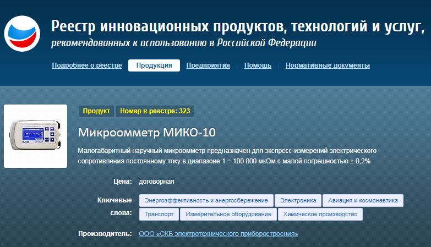Click the Цена: label
Image resolution: width=431 pixels, height=247 pixels.
pyautogui.click(x=123, y=182)
